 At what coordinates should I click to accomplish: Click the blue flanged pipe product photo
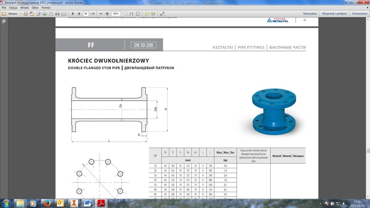tap(274, 112)
